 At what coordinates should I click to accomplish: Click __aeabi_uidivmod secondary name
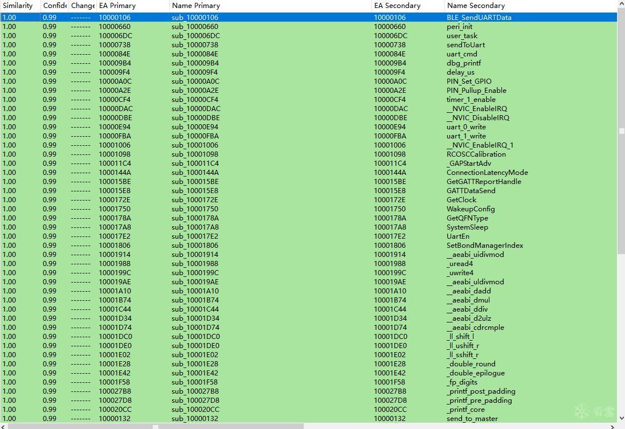pyautogui.click(x=475, y=255)
